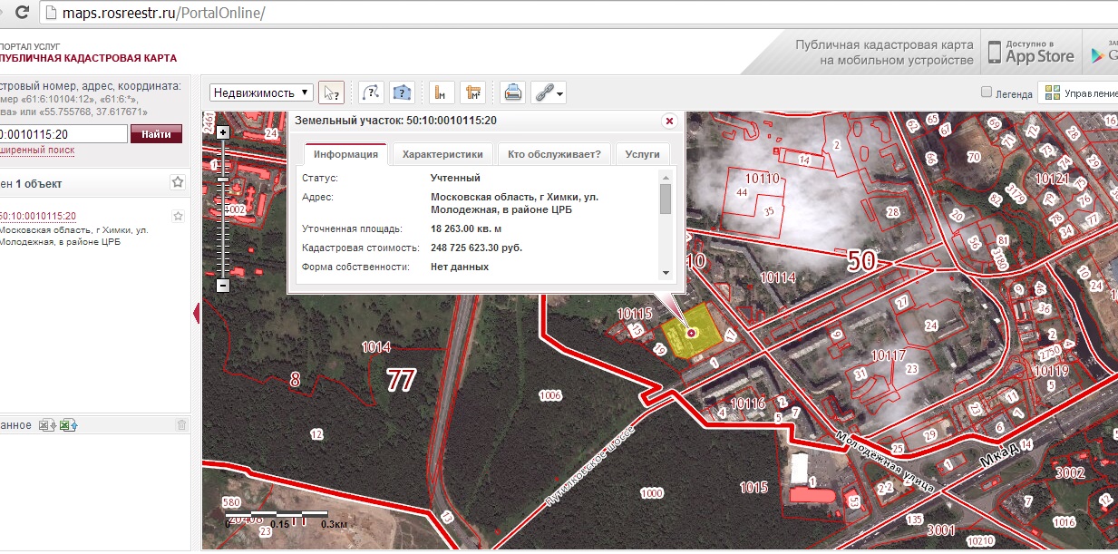Viewport: 1118px width, 554px height.
Task: Activate the polygon area query tool
Action: (x=403, y=92)
